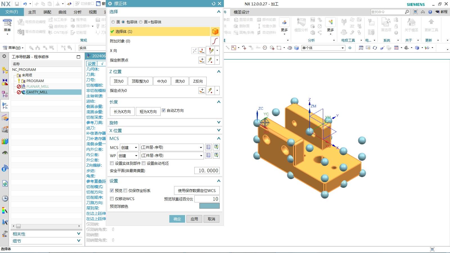450x253 pixels.
Task: Switch to the 装配 ribbon tab
Action: pyautogui.click(x=47, y=12)
